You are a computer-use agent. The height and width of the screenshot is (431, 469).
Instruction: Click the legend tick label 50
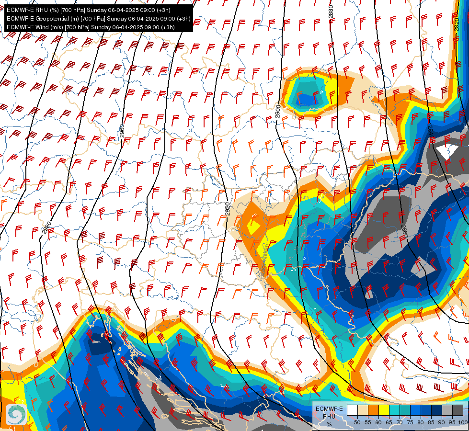(357, 422)
